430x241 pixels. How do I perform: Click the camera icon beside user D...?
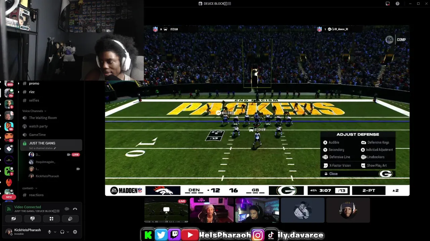(69, 155)
